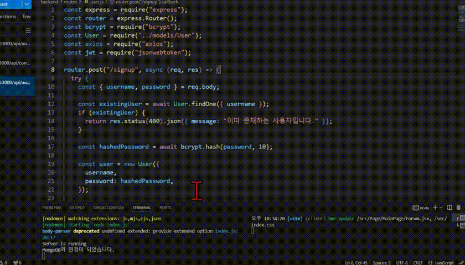Click the user.js breadcrumb item

pos(96,2)
